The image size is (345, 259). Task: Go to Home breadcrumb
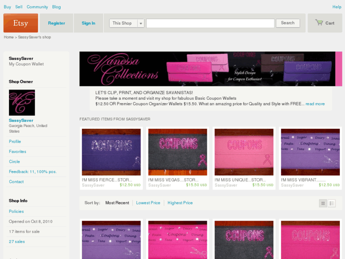9,37
